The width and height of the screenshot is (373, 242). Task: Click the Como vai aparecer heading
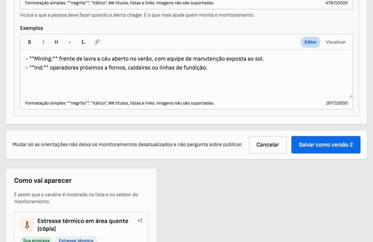tap(43, 180)
